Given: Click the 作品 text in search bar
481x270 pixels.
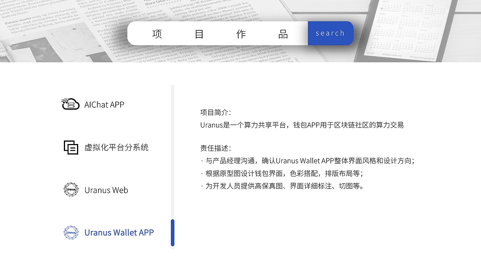Looking at the screenshot, I should tap(242, 33).
